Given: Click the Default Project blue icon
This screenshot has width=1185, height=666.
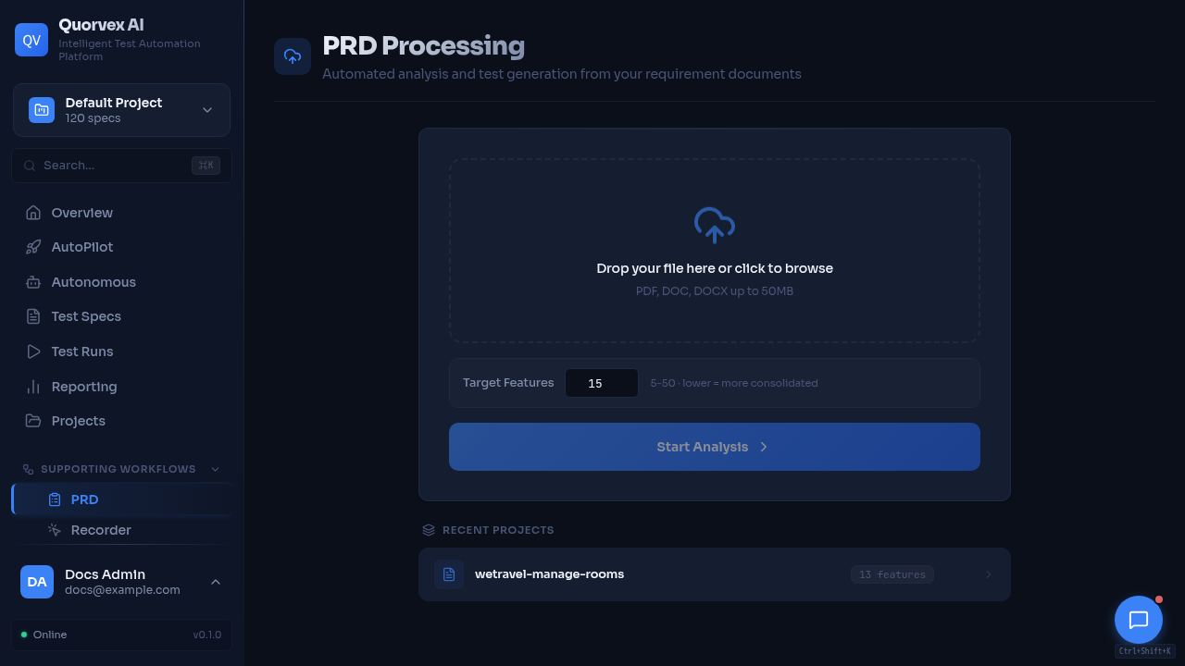Looking at the screenshot, I should tap(42, 110).
